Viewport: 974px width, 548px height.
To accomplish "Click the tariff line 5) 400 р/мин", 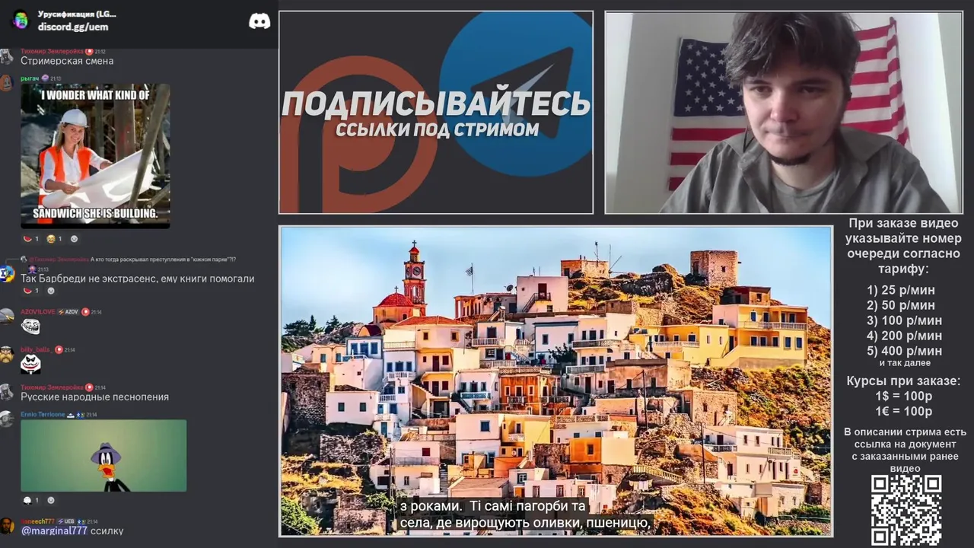I will coord(904,351).
